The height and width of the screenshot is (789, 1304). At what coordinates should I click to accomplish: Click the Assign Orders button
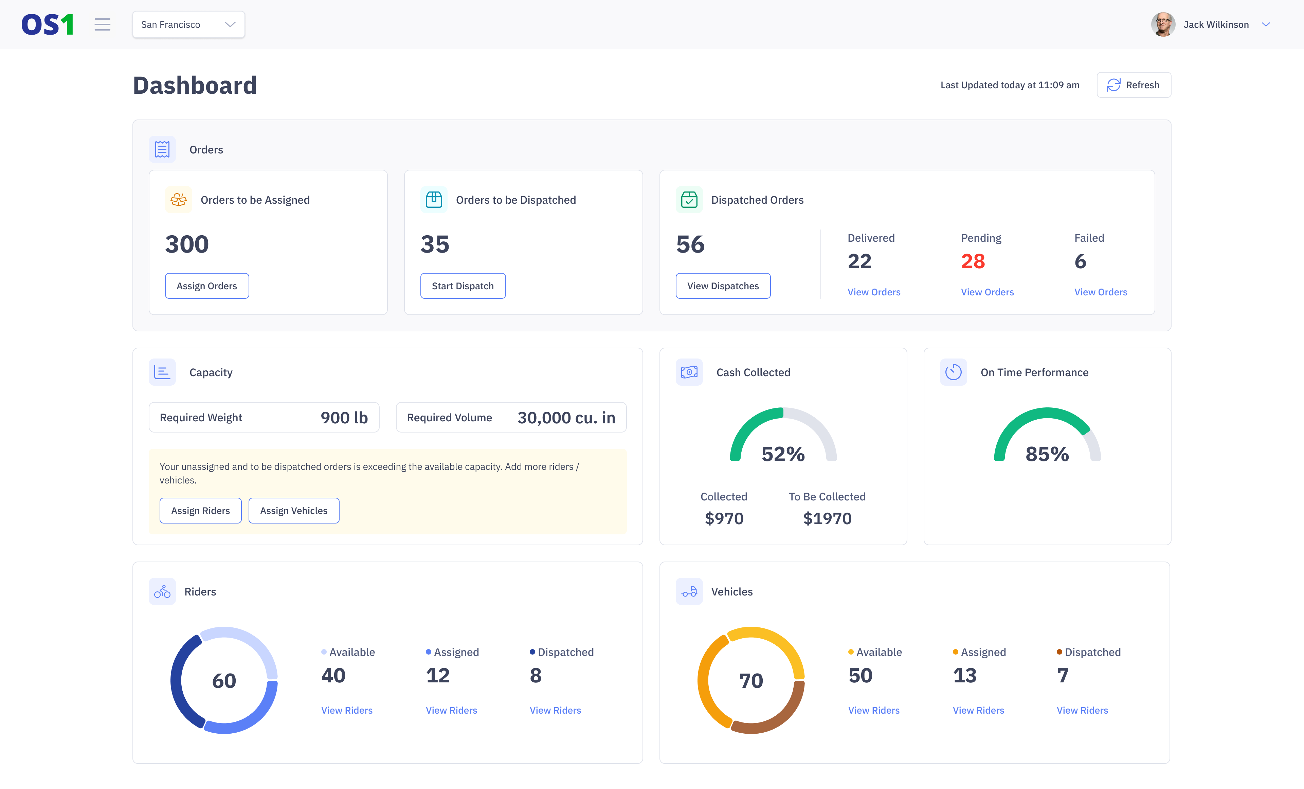click(207, 286)
